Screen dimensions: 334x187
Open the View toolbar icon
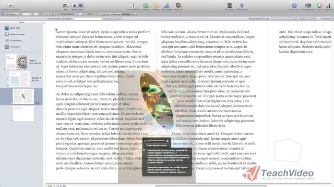[66, 5]
